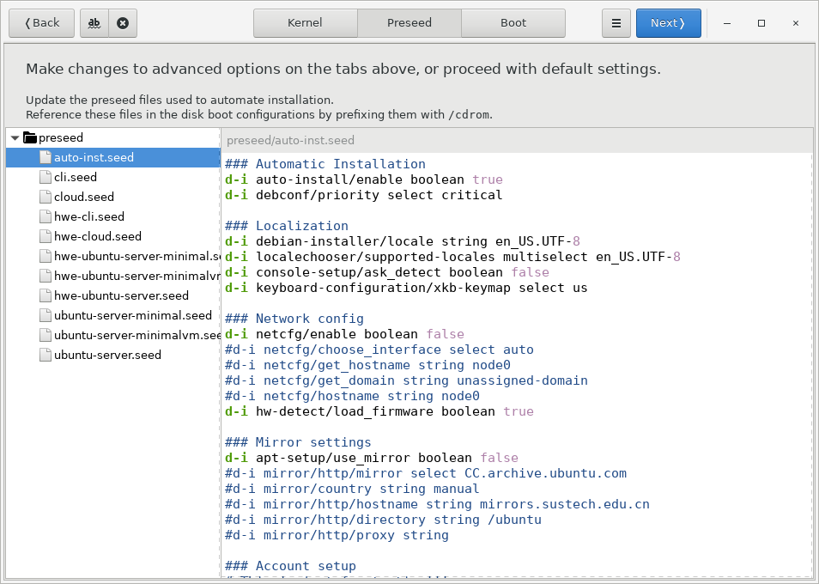Click the '### Localization' comment line
Screen dimensions: 819x584
(286, 226)
